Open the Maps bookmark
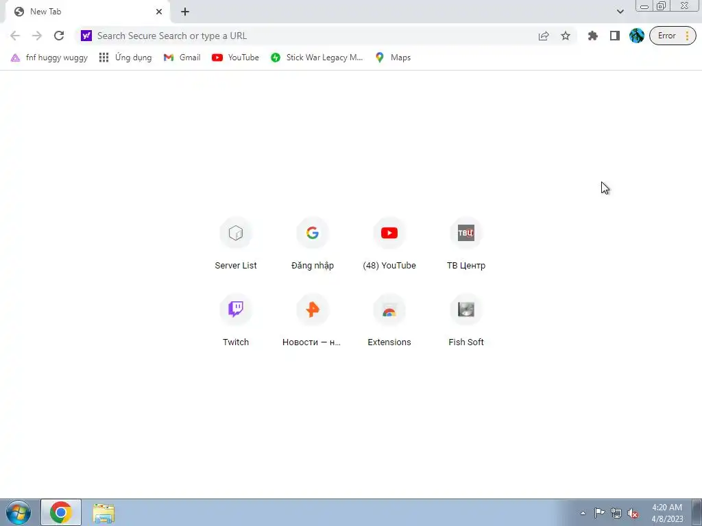This screenshot has width=702, height=526. (393, 58)
